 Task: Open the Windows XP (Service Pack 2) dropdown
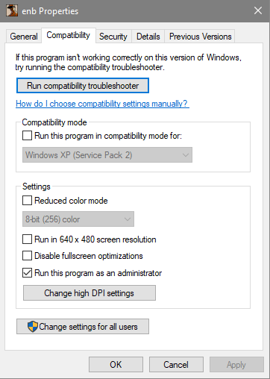click(107, 155)
